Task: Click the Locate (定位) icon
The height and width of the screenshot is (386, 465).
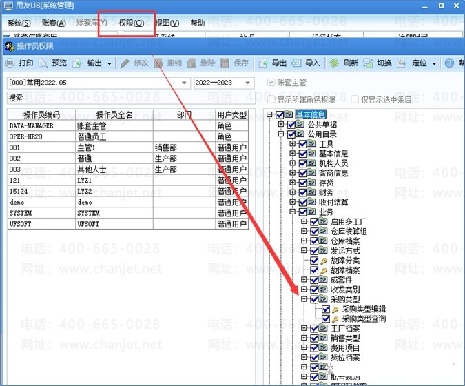Action: tap(402, 63)
